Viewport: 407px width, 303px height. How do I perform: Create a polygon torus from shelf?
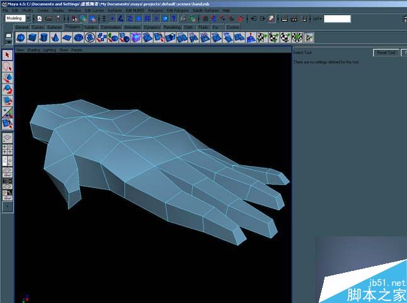pyautogui.click(x=78, y=37)
